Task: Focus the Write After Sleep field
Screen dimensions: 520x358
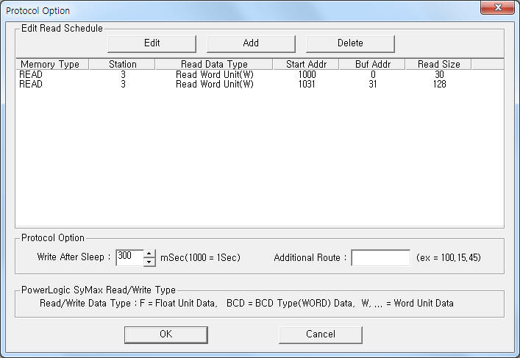Action: point(129,257)
